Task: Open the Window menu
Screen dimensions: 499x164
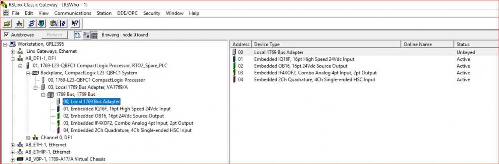Action: pyautogui.click(x=175, y=13)
